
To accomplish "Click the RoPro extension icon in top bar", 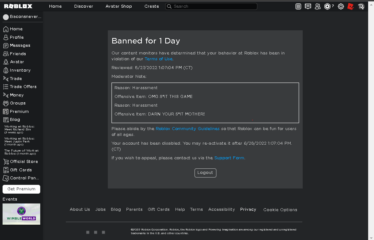I will 361,7.
